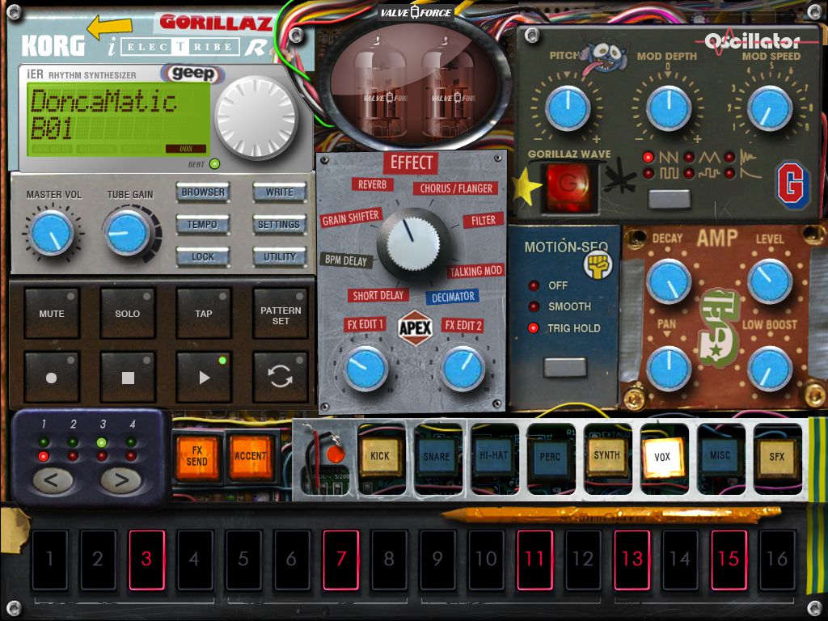Start playback with the play button

(204, 377)
